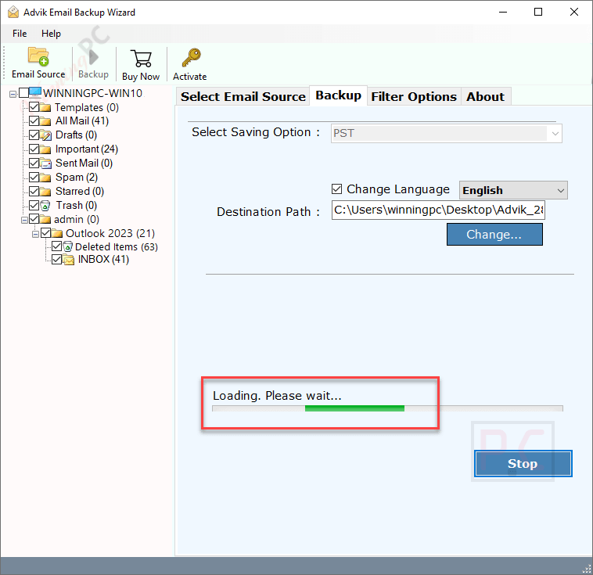Uncheck the Trash checkbox
Image resolution: width=593 pixels, height=575 pixels.
(x=34, y=205)
